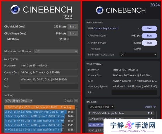162x134 pixels.
Task: Click R23 Cores x GHz field
Action: pyautogui.click(x=49, y=73)
